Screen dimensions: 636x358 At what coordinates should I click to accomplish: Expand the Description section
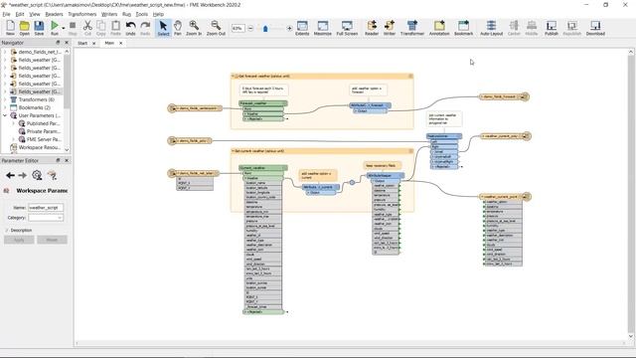pos(7,230)
